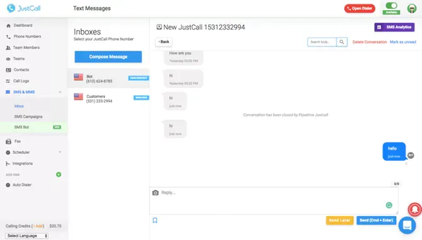Click the bookmark template icon
Screen dimensions: 422x240
point(155,221)
